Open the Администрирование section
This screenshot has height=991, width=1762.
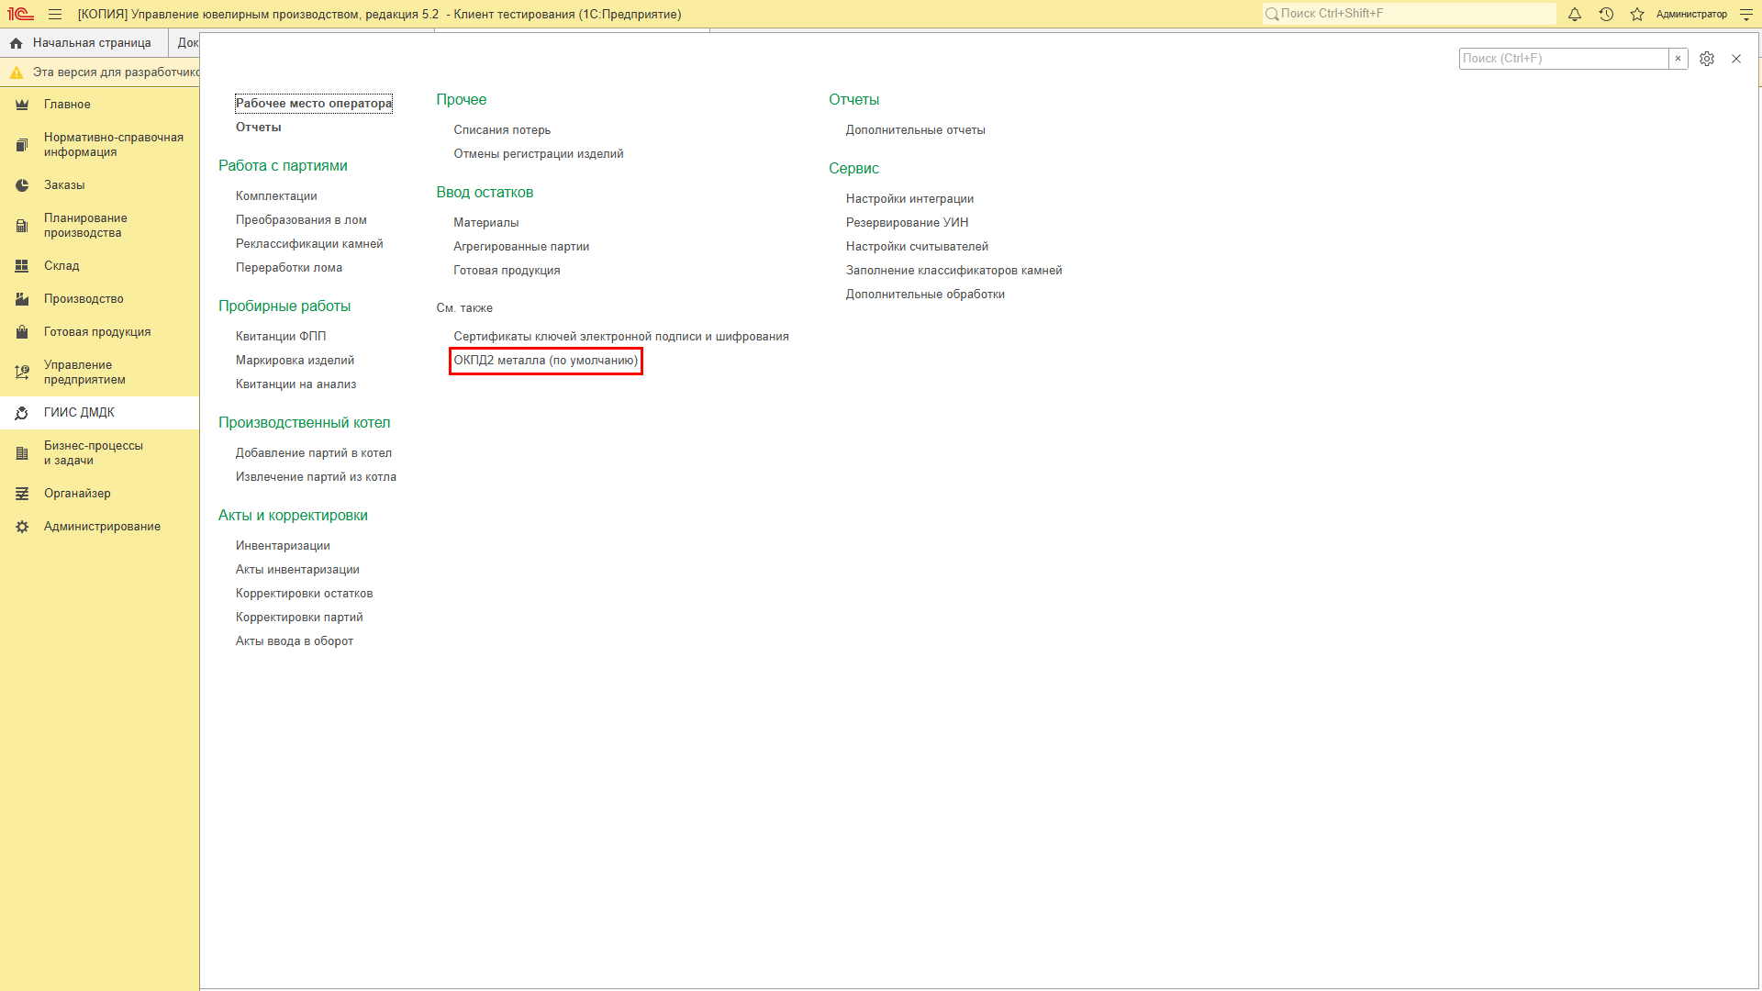[100, 527]
